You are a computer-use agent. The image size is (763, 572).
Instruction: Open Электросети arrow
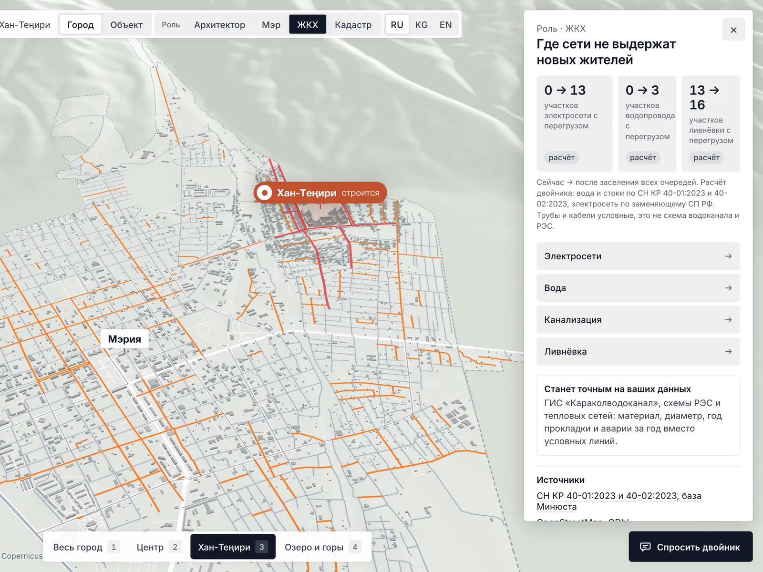(728, 256)
